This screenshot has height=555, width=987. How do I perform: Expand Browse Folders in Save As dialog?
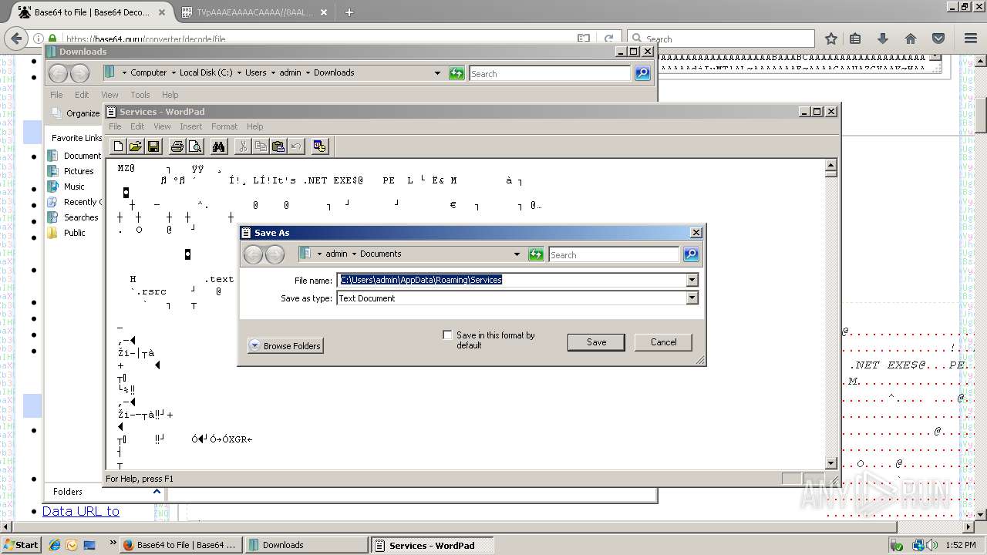coord(285,346)
